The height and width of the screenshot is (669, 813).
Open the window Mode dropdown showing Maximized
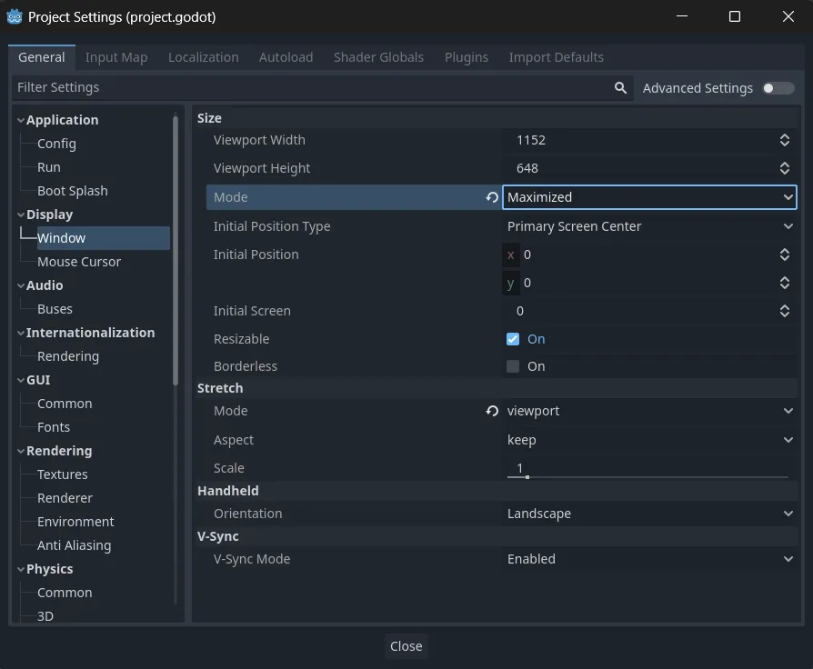click(649, 197)
